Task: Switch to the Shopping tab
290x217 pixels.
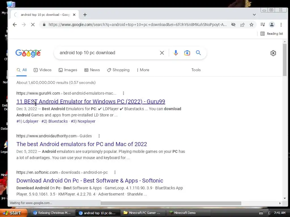Action: (x=118, y=70)
